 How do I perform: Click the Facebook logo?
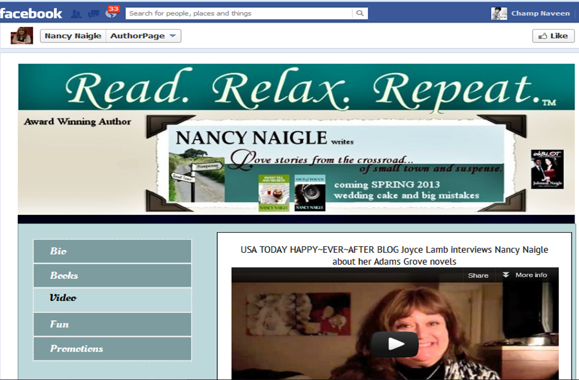click(31, 13)
